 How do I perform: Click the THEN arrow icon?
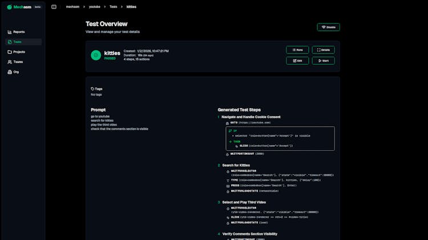(x=231, y=141)
